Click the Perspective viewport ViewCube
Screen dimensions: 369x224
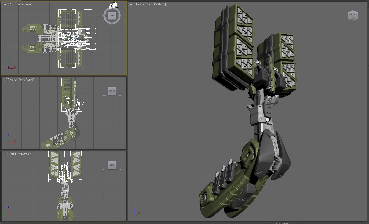coord(353,15)
